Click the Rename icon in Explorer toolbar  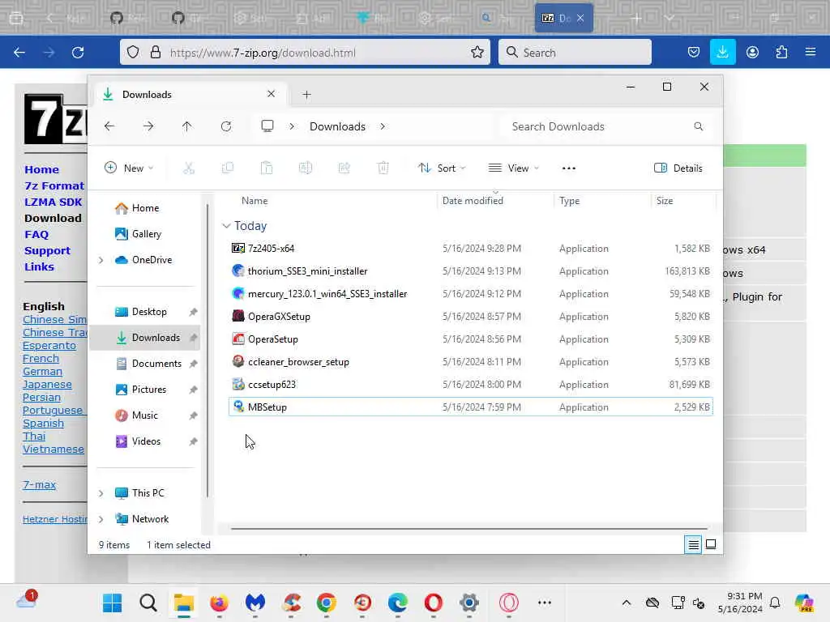click(x=306, y=168)
